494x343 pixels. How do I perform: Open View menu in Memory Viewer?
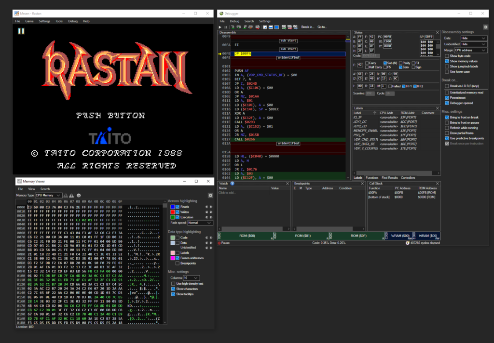31,189
